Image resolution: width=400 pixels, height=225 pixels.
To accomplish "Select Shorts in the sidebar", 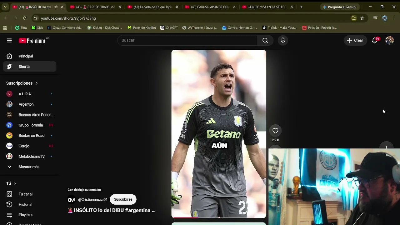I will coord(30,67).
